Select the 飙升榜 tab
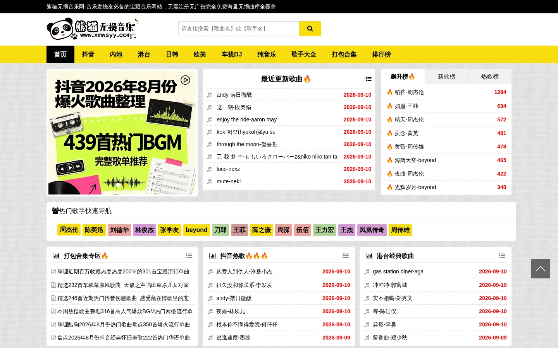Screen dimensions: 558x348 (403, 77)
